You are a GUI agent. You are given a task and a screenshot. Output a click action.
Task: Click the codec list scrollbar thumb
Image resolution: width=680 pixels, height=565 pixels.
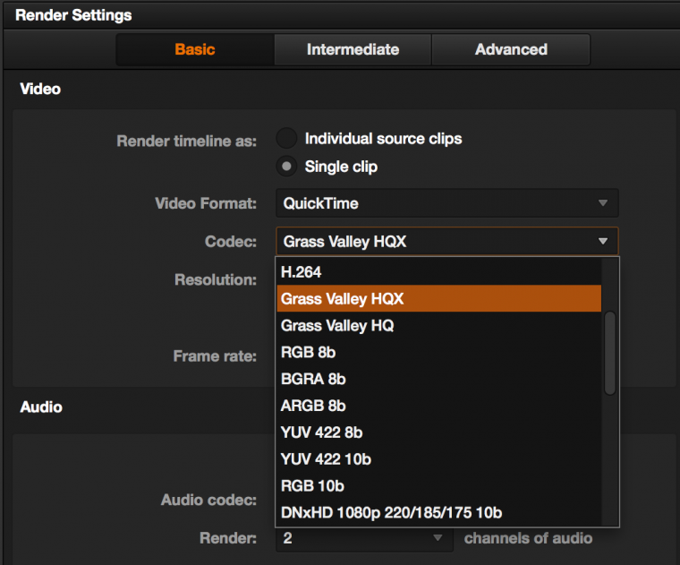pos(610,352)
